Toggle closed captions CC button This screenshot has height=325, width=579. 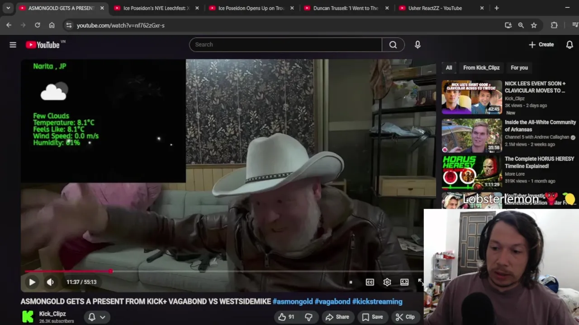click(x=370, y=282)
